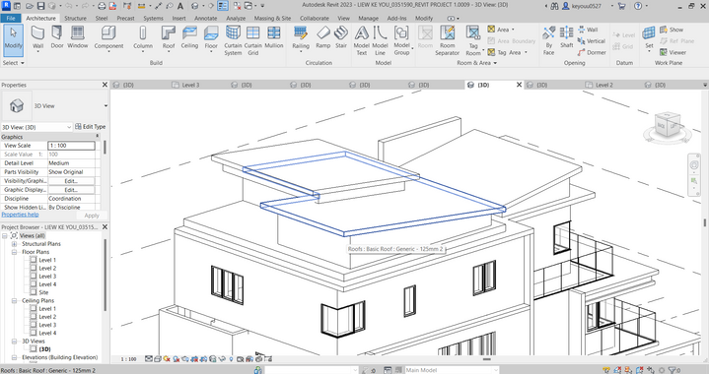Click the Room Separator tool
Viewport: 709px width, 374px height.
448,40
